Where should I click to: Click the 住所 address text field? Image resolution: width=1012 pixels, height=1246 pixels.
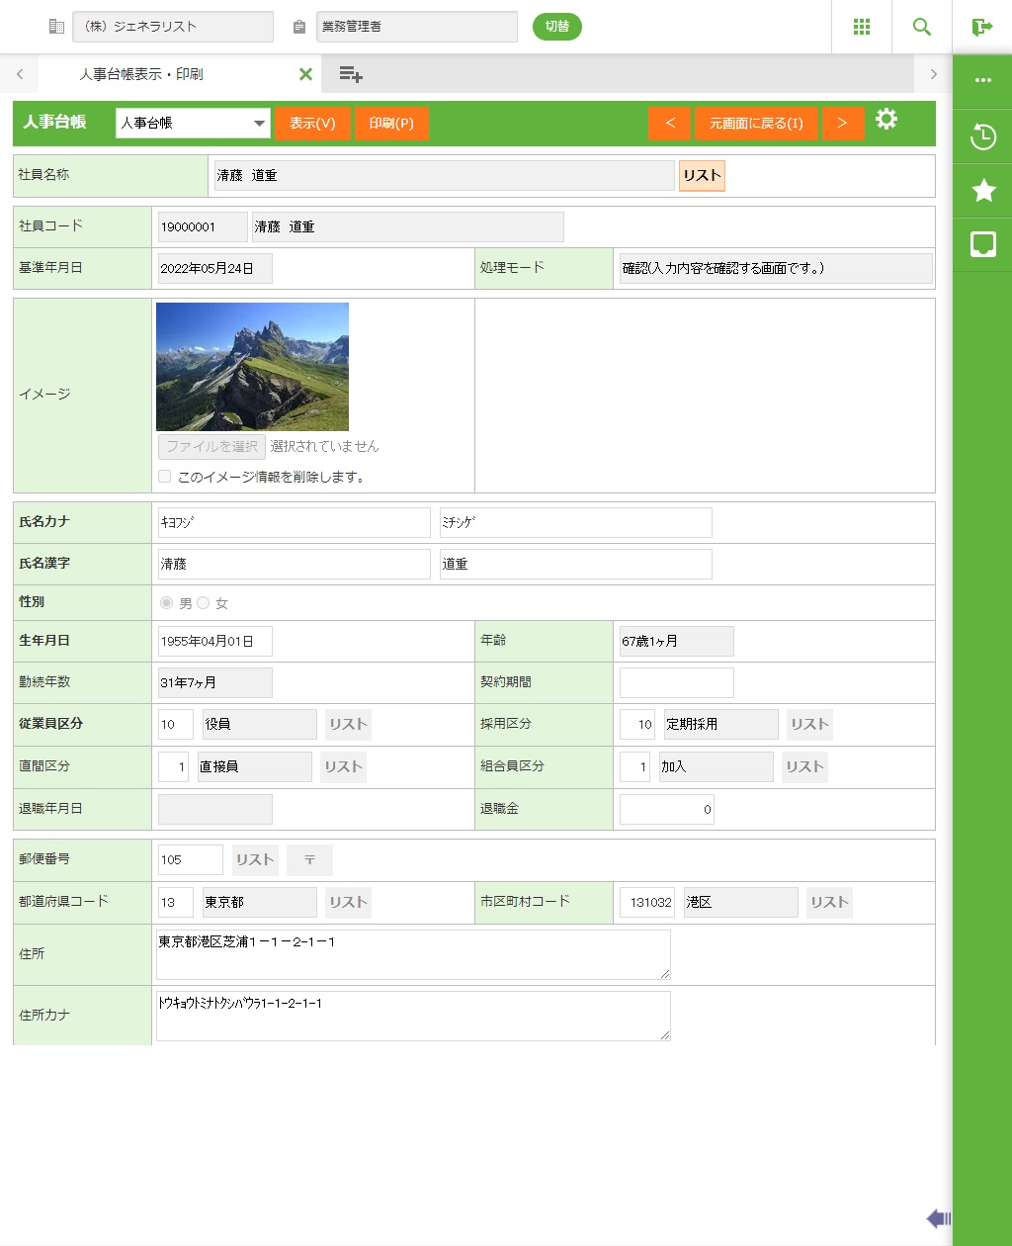click(413, 954)
